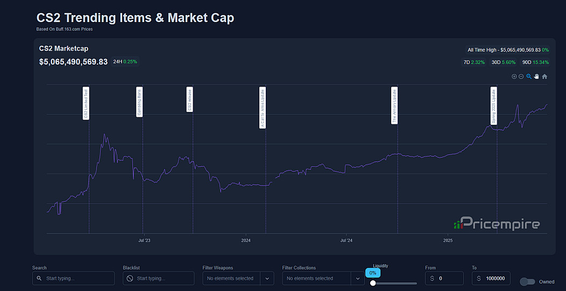This screenshot has width=566, height=291.
Task: Click the 24H percentage change badge
Action: [125, 62]
